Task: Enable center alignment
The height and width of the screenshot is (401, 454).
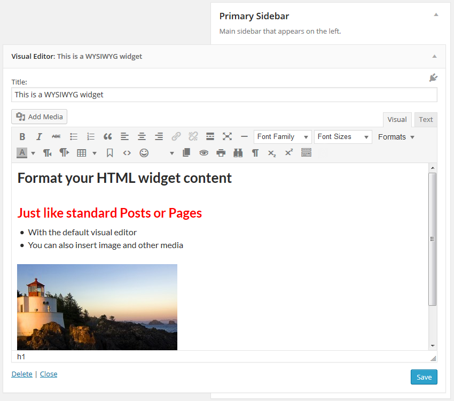Action: click(142, 136)
